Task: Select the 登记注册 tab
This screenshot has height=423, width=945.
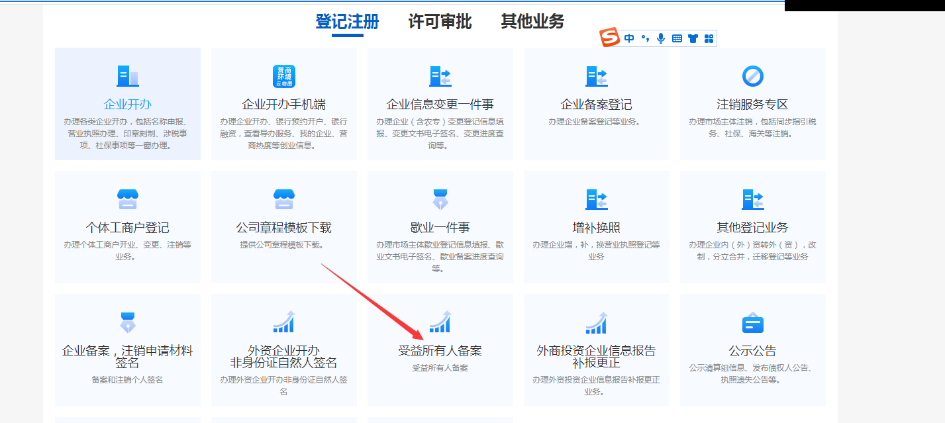Action: (347, 22)
